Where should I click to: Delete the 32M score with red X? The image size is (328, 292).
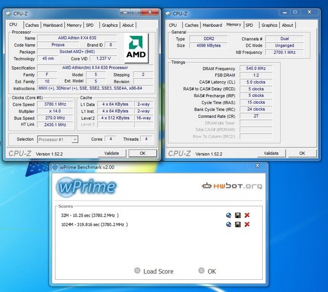click(247, 215)
